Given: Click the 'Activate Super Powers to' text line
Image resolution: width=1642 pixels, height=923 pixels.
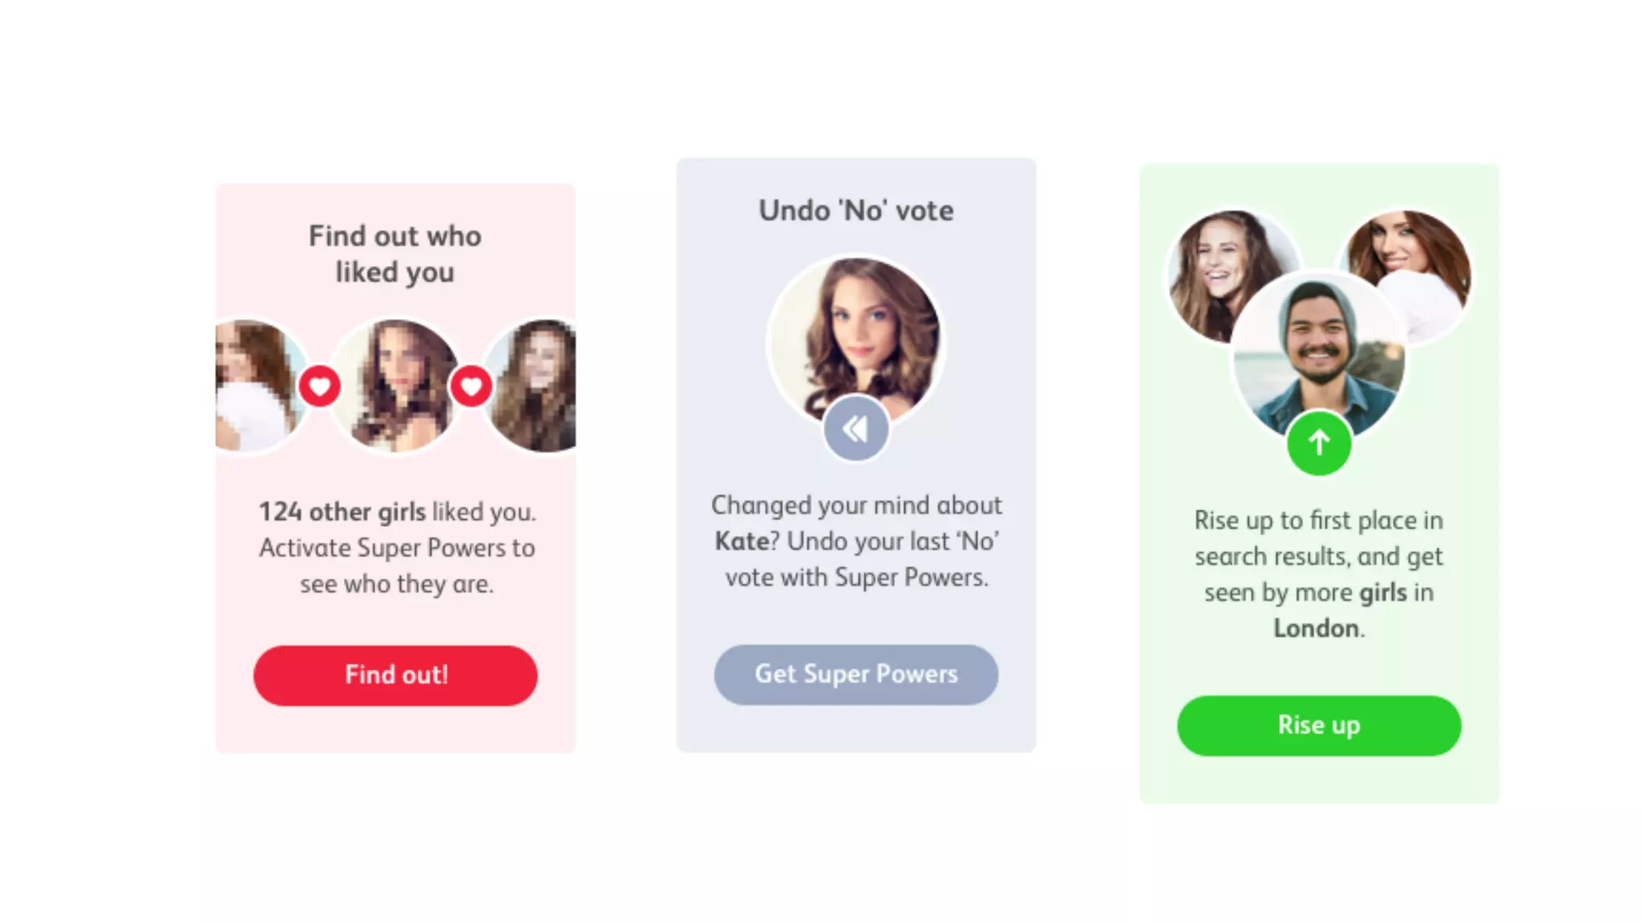Looking at the screenshot, I should 397,548.
